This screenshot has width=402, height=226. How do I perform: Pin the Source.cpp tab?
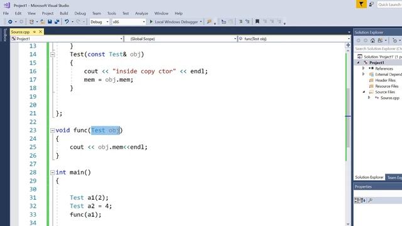[35, 32]
